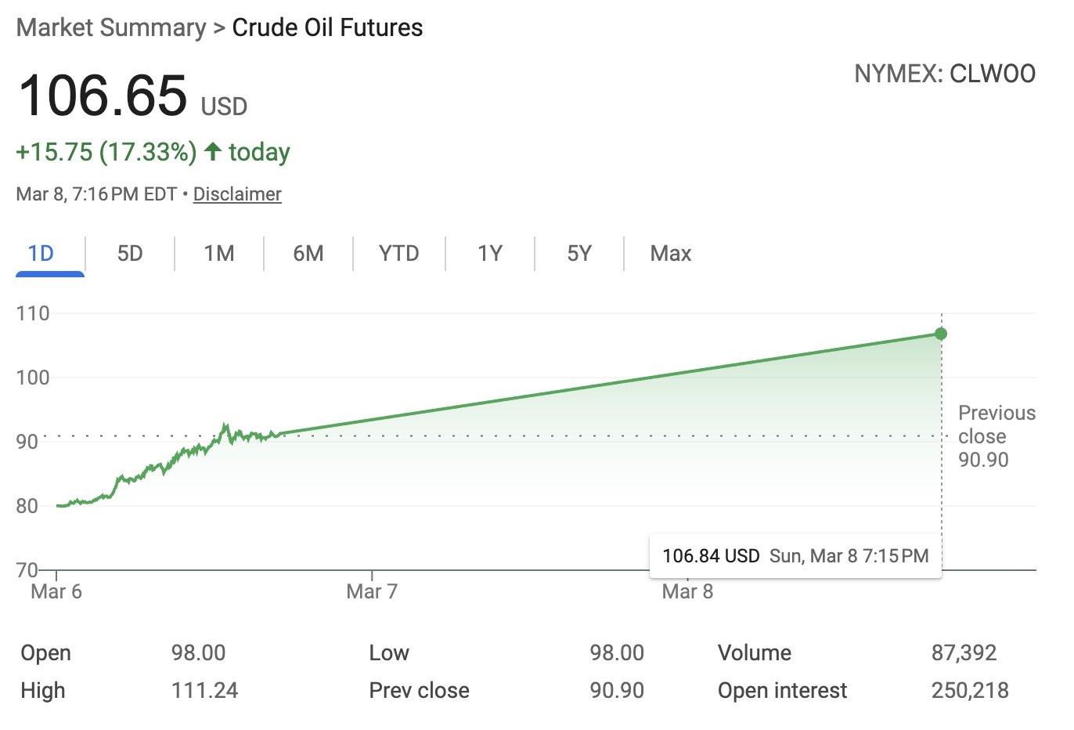
Task: Switch to the 5D view
Action: pyautogui.click(x=130, y=253)
